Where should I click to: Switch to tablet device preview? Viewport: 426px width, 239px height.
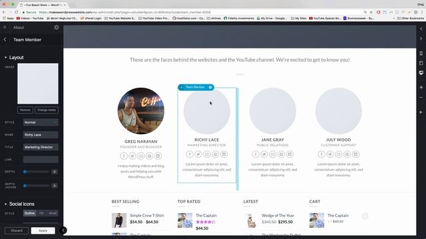[x=421, y=63]
